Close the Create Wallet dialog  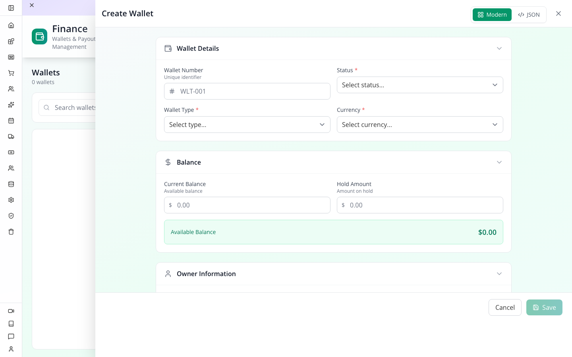(558, 13)
